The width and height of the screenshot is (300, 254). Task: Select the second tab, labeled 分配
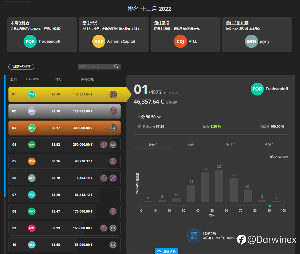191,145
